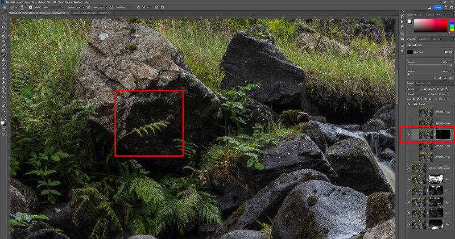Toggle Group 1 layer visibility
455x239 pixels.
tap(408, 104)
